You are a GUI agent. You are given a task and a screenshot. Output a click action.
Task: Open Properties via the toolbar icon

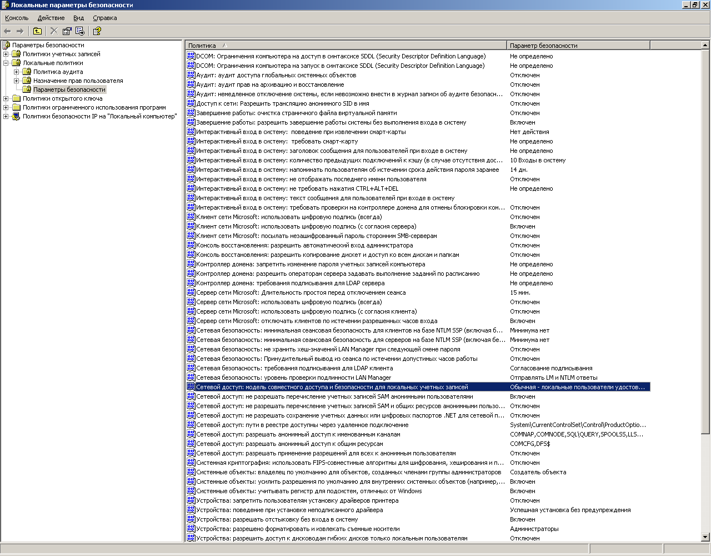[67, 31]
